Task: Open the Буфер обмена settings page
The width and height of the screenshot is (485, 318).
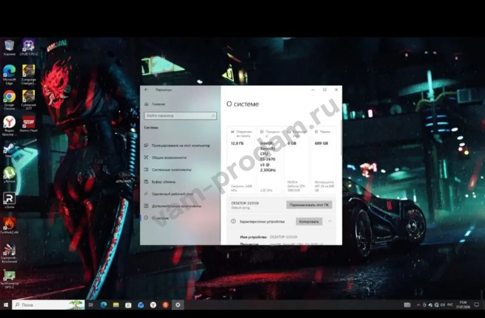Action: pyautogui.click(x=180, y=182)
